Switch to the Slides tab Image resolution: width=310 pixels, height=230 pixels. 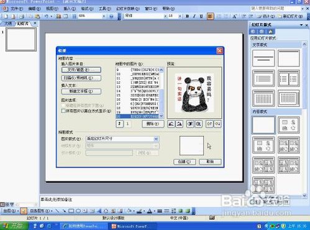[22, 24]
